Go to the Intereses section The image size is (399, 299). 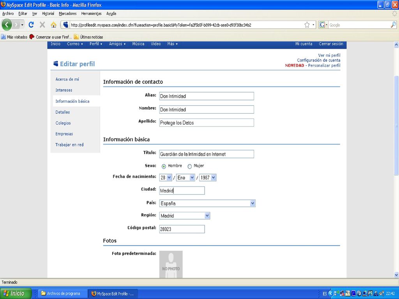coord(64,90)
